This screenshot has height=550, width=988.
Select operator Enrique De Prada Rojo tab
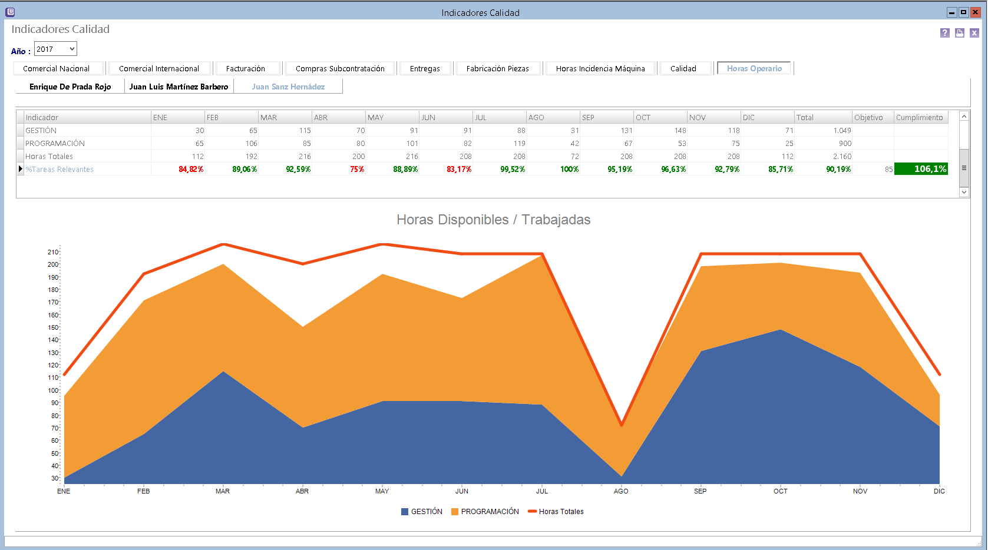click(70, 87)
